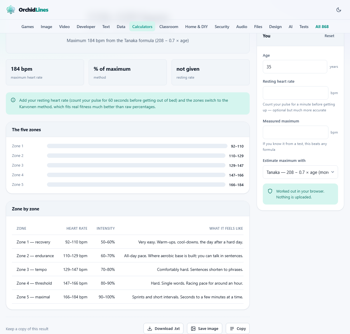Click the shield icon in privacy note
Viewport: 350px width, 334px height.
point(270,191)
